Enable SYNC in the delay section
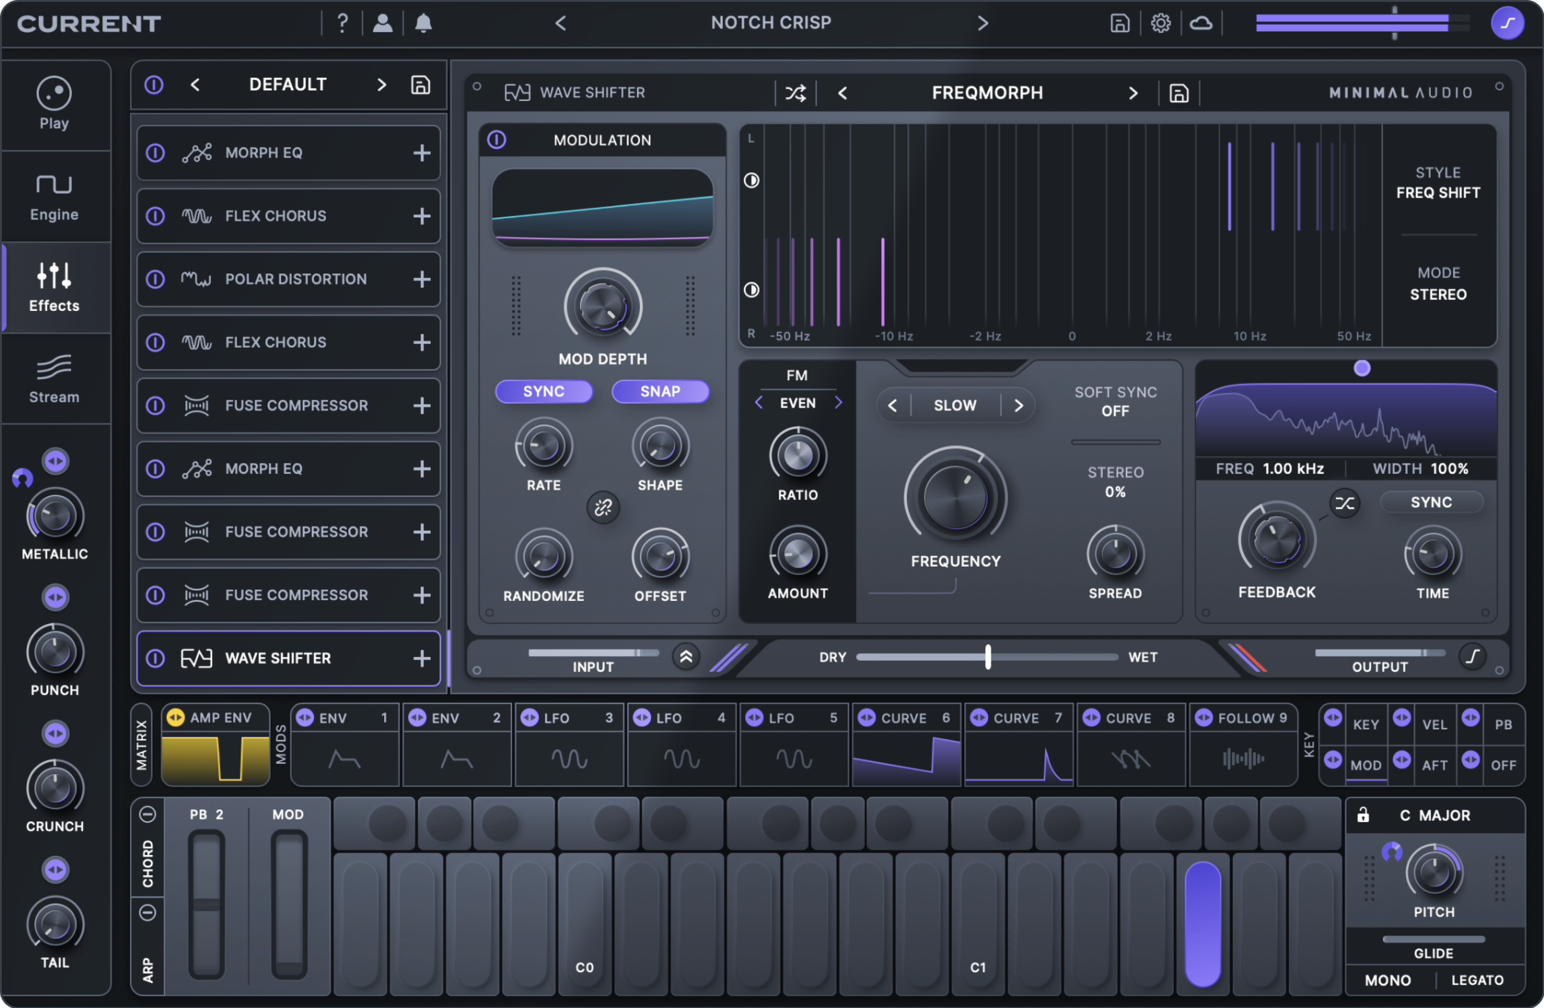The width and height of the screenshot is (1544, 1008). tap(1431, 502)
